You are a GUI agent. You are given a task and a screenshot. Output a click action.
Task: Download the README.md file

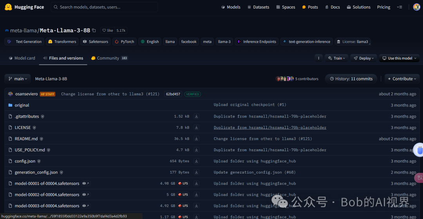[x=197, y=139]
